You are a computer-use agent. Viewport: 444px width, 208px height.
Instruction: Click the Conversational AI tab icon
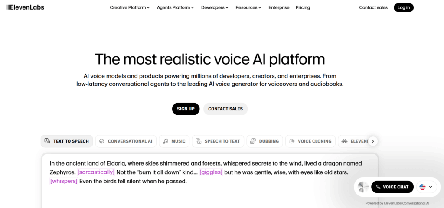[101, 141]
